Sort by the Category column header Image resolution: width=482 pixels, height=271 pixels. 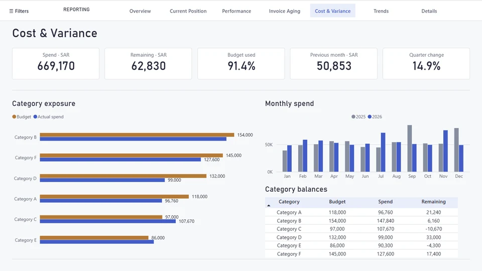click(x=289, y=202)
